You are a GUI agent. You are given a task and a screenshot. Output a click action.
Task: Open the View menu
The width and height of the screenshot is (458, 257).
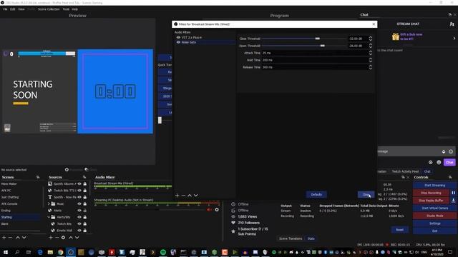coord(21,9)
